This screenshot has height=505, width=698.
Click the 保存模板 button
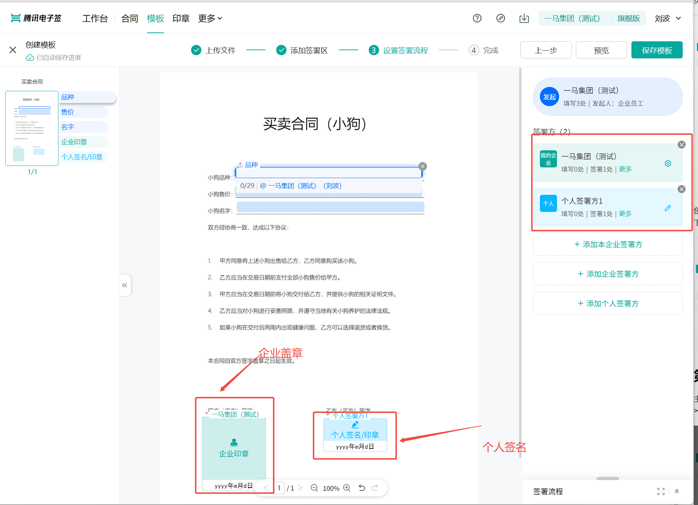(x=657, y=50)
